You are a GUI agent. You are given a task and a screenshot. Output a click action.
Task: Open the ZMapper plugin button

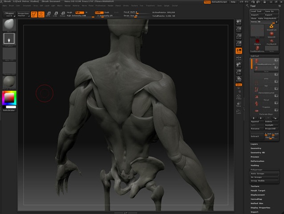(x=9, y=14)
